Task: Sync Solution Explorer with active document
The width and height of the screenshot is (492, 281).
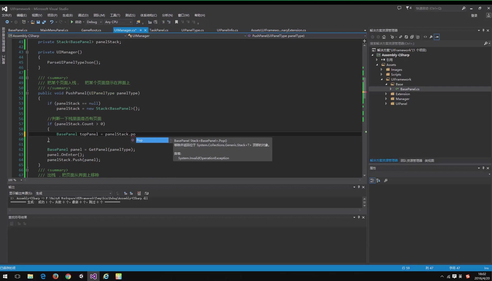Action: 401,37
